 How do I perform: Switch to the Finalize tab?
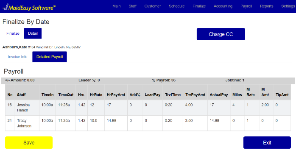[x=13, y=33]
